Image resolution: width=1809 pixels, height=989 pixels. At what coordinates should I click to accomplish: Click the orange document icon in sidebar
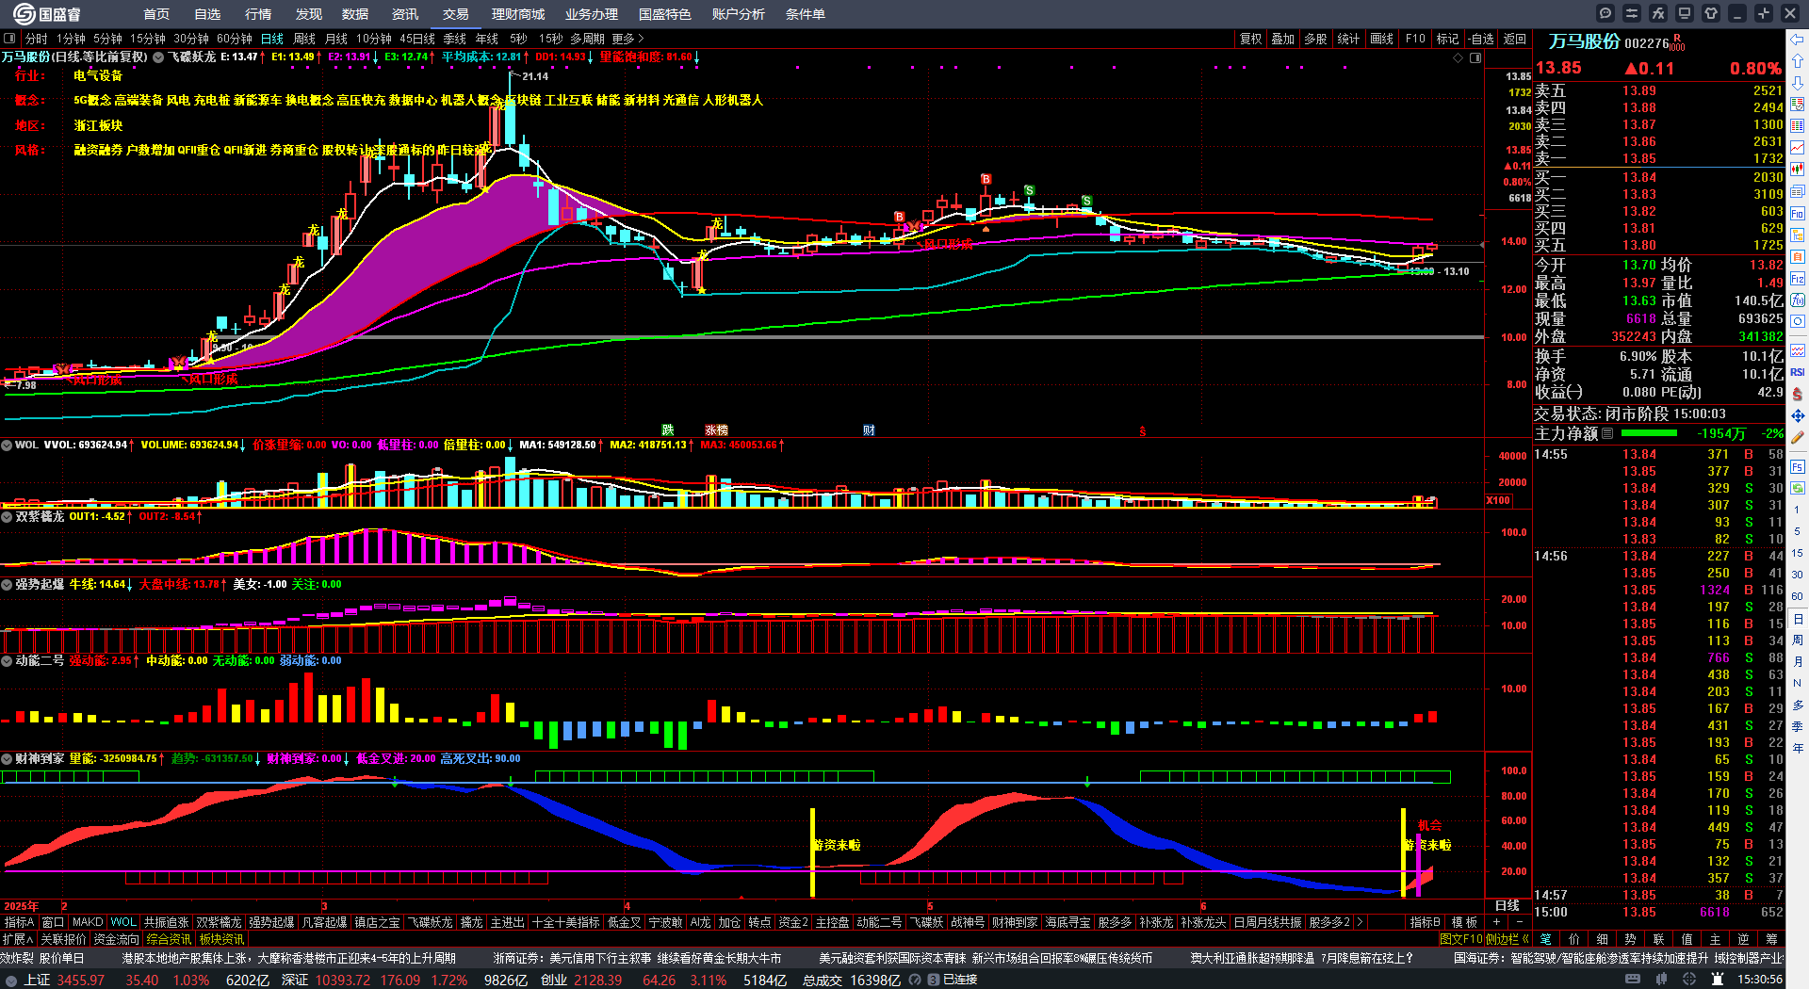[1798, 257]
